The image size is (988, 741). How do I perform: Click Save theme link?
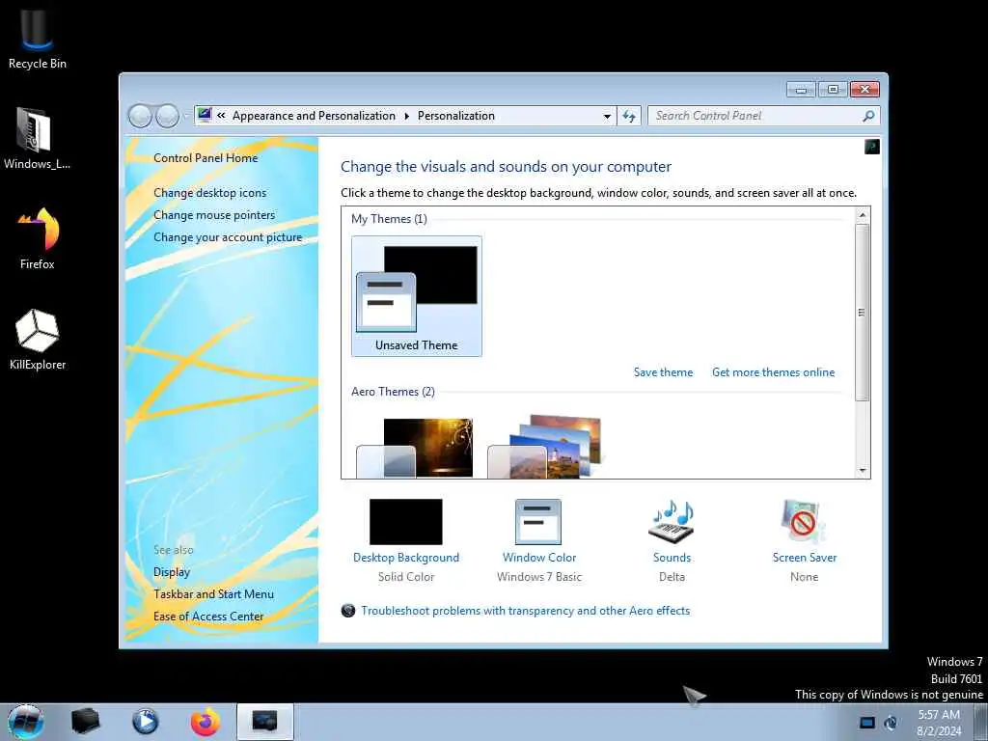tap(663, 372)
